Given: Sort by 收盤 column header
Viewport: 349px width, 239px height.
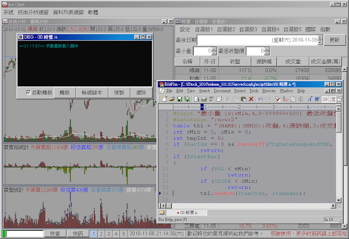Looking at the screenshot, I should tap(235, 62).
